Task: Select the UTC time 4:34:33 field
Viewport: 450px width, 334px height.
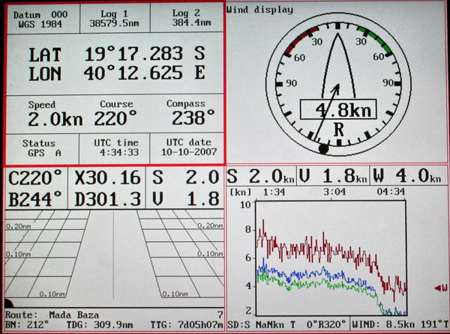Action: pyautogui.click(x=113, y=148)
